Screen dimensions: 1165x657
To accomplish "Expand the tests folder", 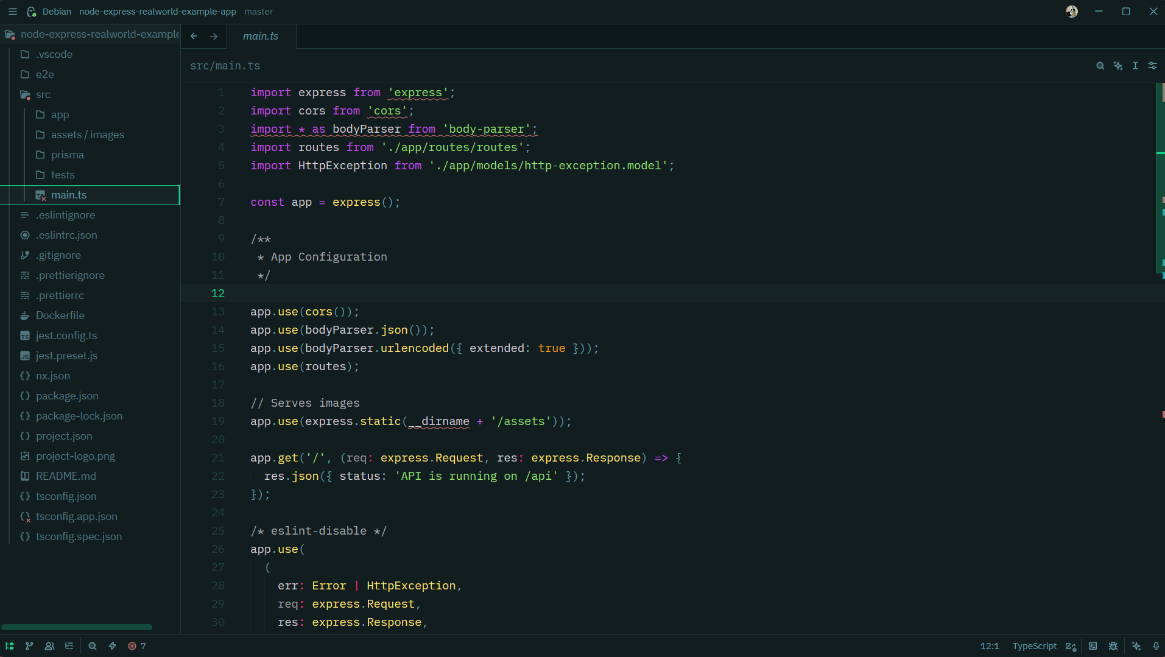I will pyautogui.click(x=90, y=175).
